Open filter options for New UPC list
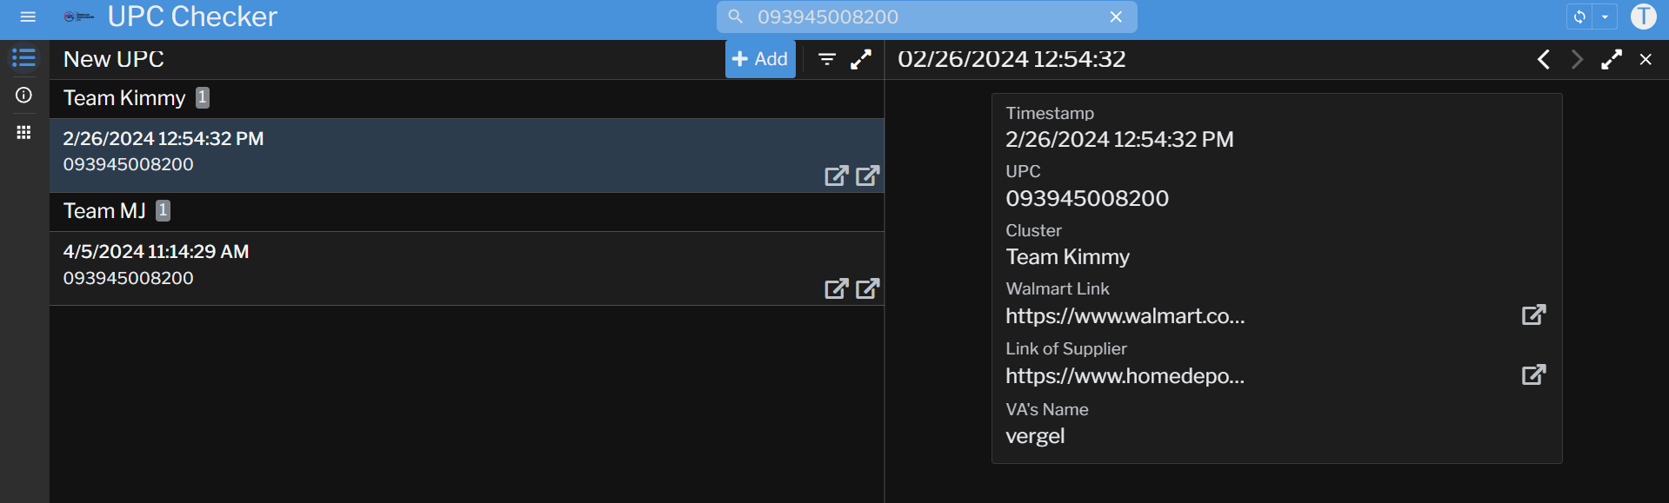The height and width of the screenshot is (503, 1669). pyautogui.click(x=826, y=59)
